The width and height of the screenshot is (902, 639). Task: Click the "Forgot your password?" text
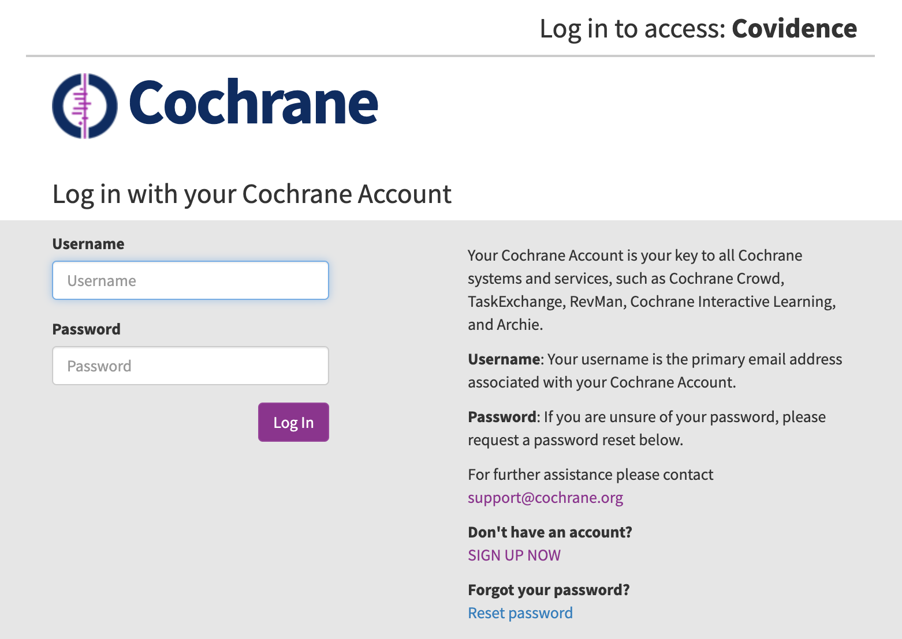pos(549,590)
